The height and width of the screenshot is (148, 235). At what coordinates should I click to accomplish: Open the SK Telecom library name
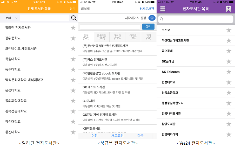point(171,72)
